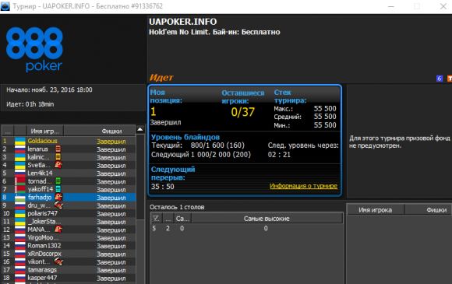Screen dimensions: 452x284
Task: Select the xRnDscorpx player row
Action: (69, 254)
